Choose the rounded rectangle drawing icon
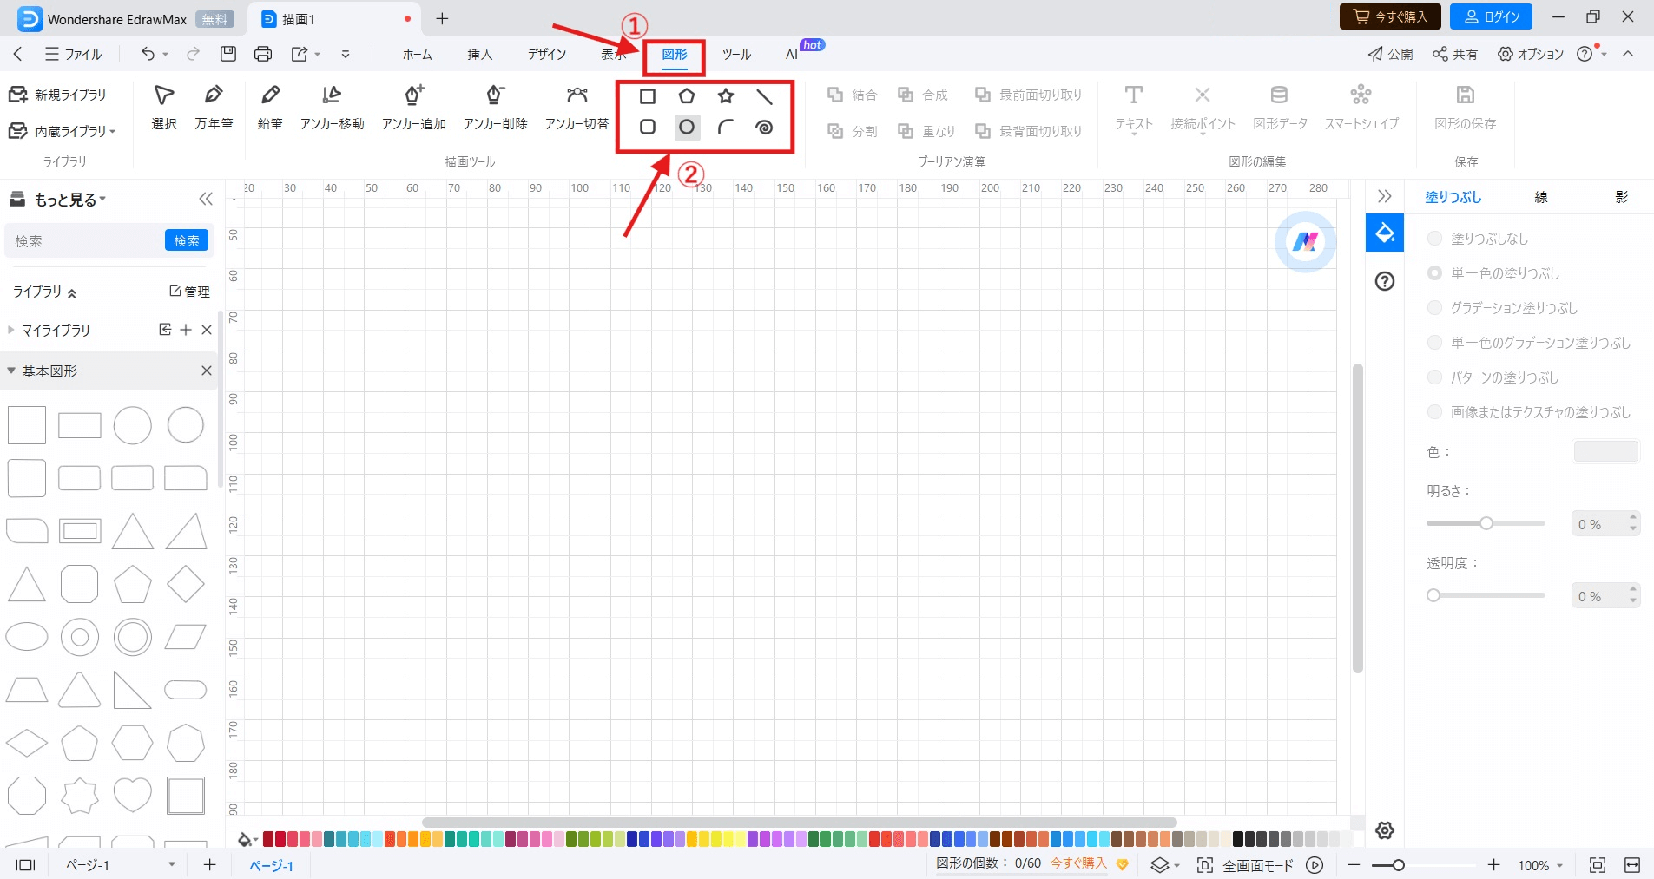 648,127
